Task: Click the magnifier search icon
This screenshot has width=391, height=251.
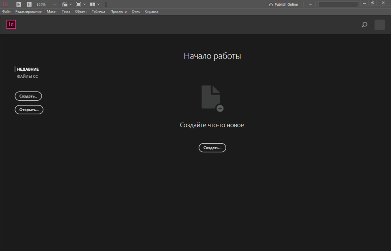Action: [364, 25]
